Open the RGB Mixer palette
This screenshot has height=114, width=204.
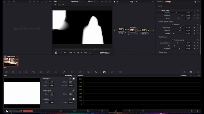coord(34,72)
